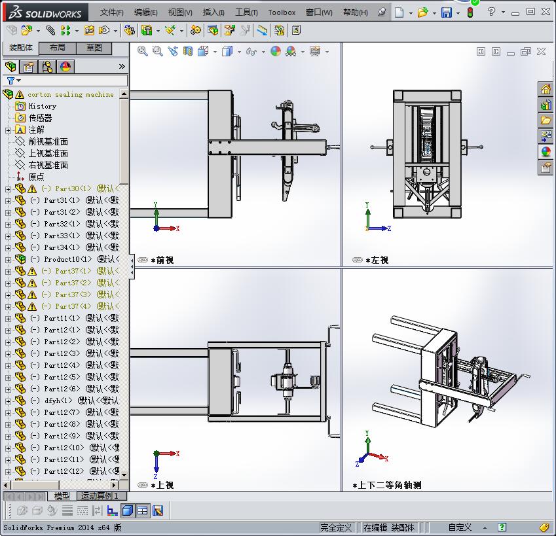Toggle link views icon for 上视
556x536 pixels.
143,485
